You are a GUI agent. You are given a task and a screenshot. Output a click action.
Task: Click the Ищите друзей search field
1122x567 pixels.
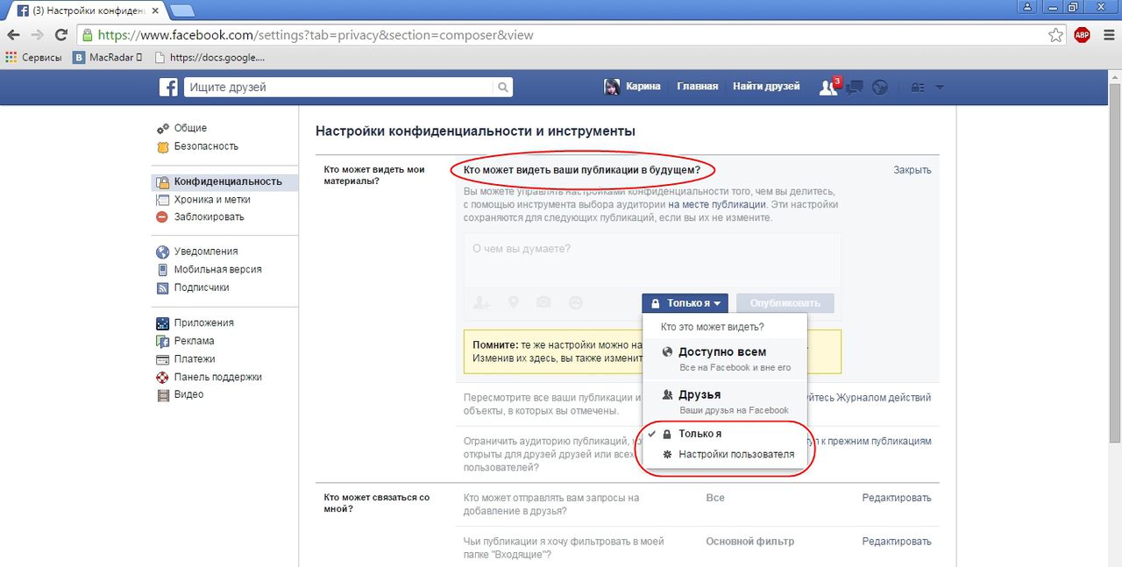tap(339, 88)
